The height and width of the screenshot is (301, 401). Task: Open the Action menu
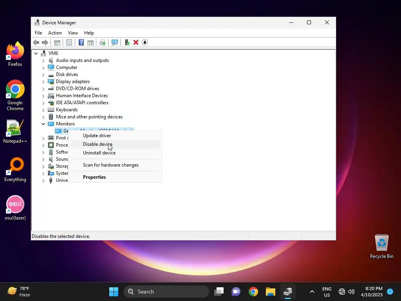coord(55,33)
